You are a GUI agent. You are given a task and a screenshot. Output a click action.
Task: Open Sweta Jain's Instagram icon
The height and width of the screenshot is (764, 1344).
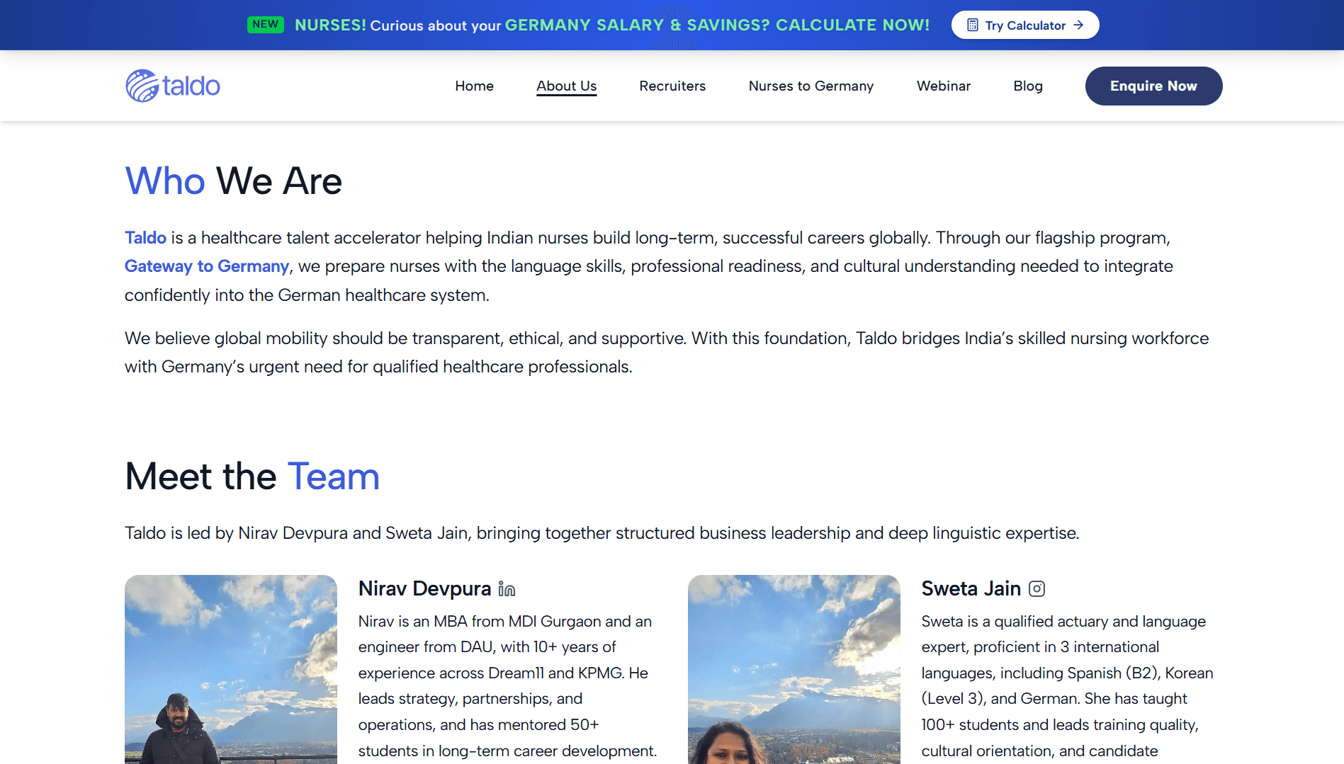(1037, 589)
